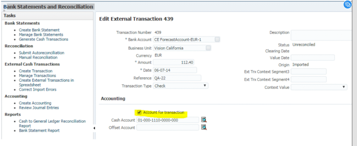Expand the Transaction Type dropdown
This screenshot has height=146, width=357.
[x=181, y=86]
